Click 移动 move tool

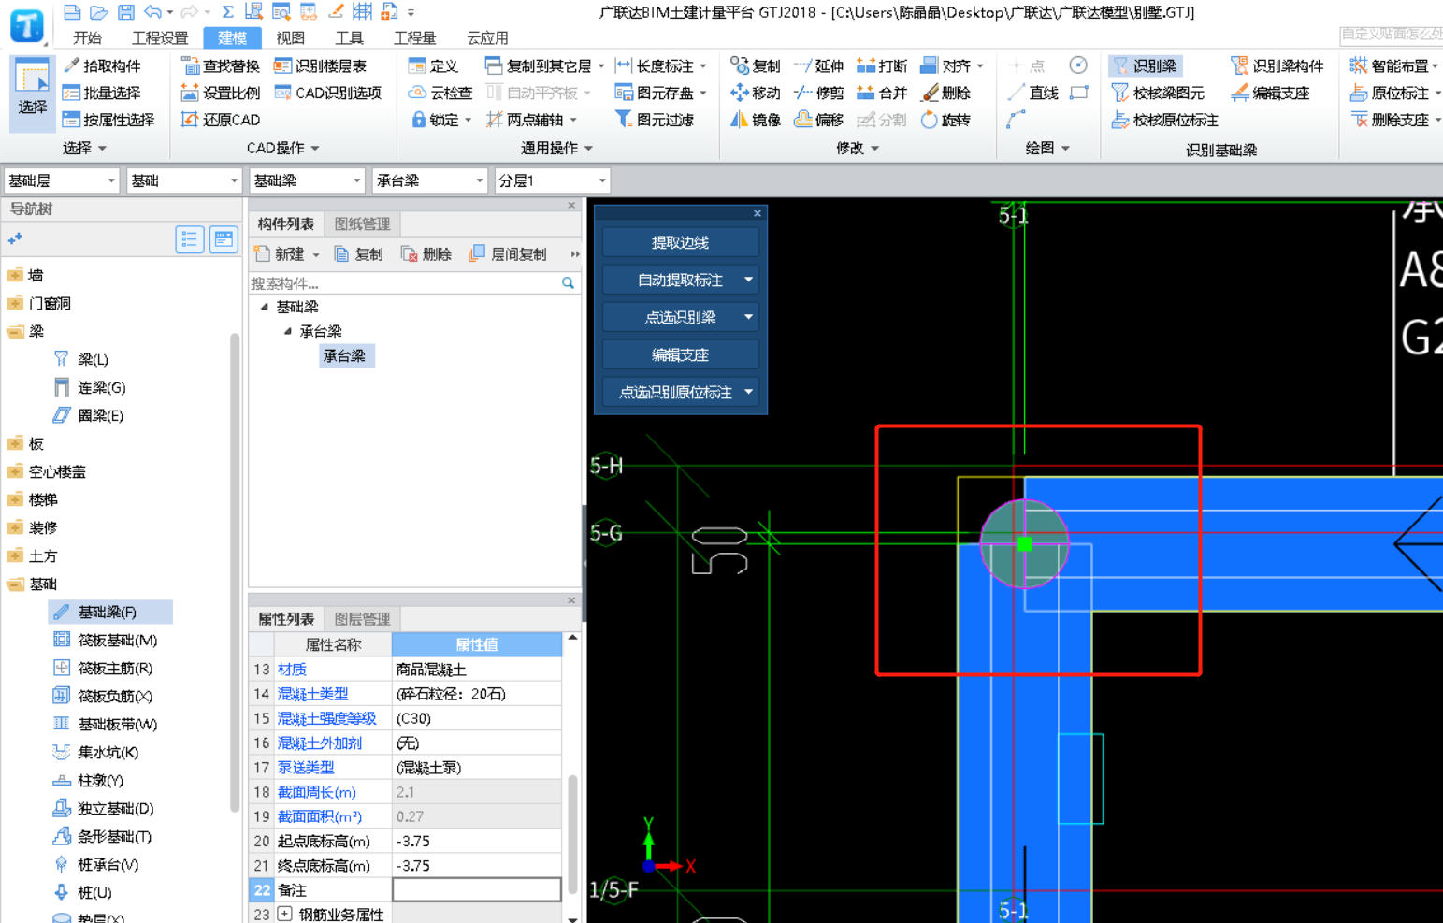756,93
